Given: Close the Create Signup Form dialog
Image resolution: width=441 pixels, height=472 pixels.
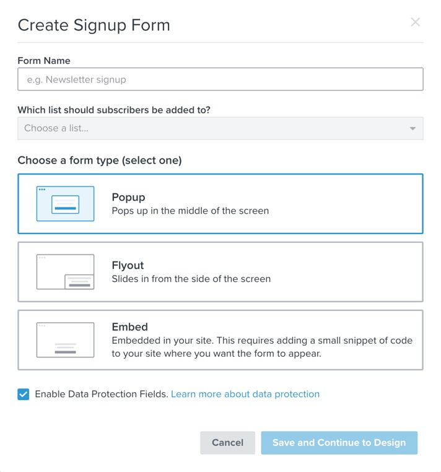Looking at the screenshot, I should point(415,22).
